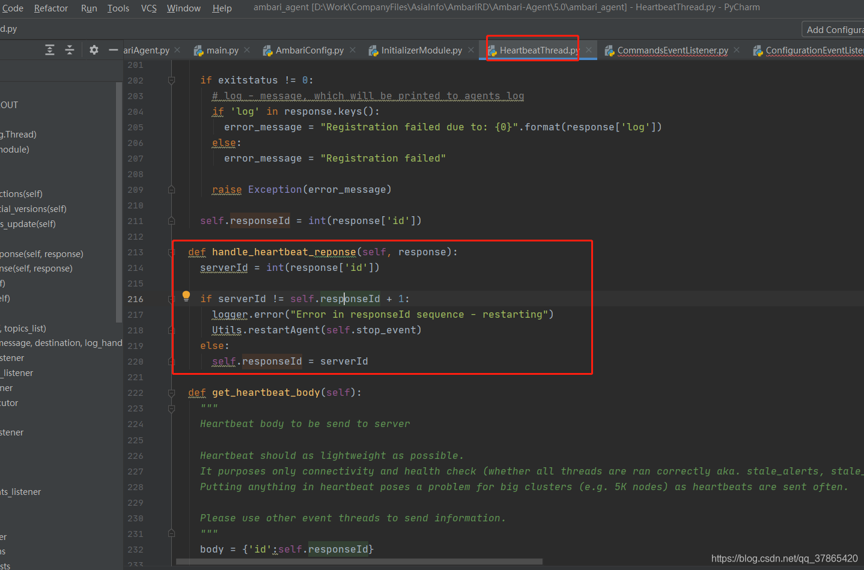
Task: Click Python file icon on HeartbeatThread.py tab
Action: tap(492, 50)
